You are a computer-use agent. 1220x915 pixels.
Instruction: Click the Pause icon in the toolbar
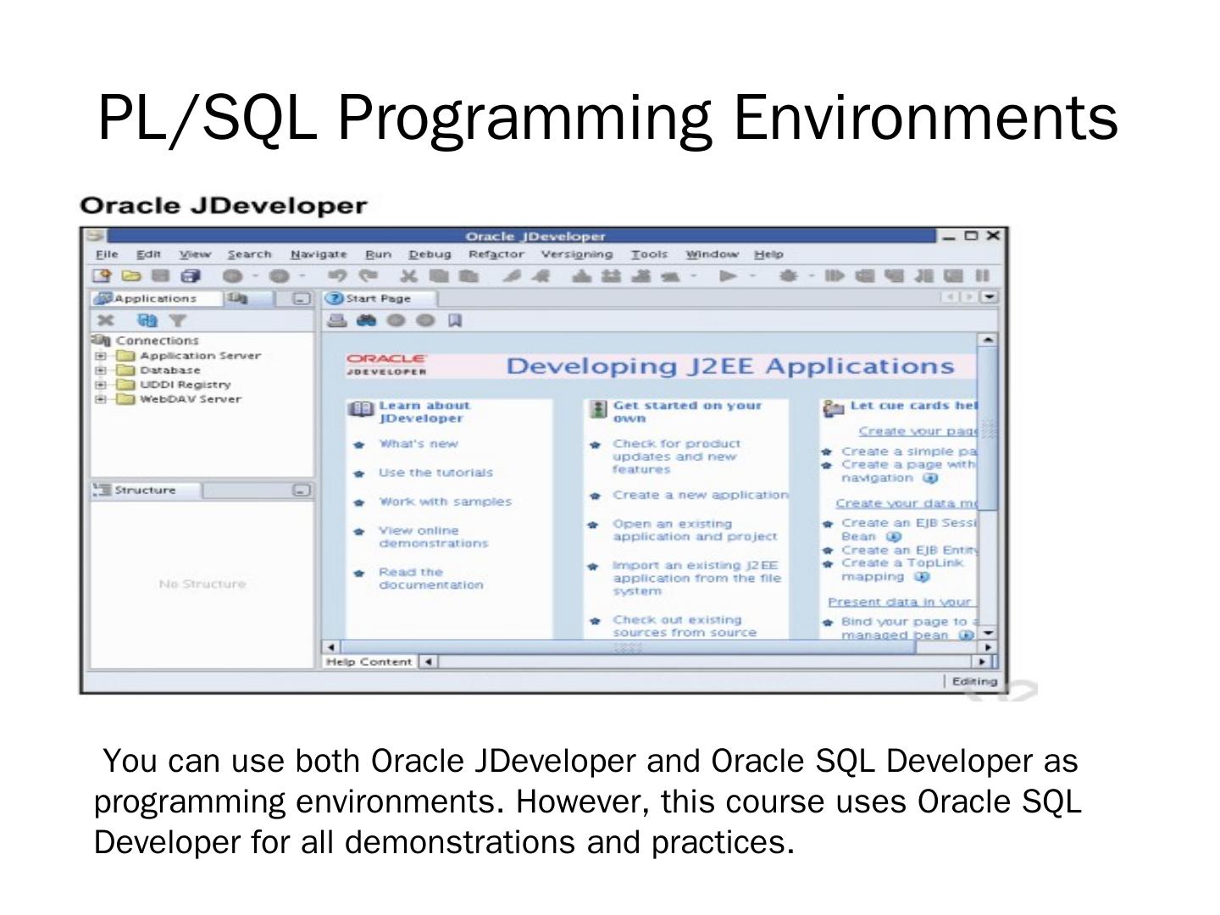pyautogui.click(x=982, y=275)
